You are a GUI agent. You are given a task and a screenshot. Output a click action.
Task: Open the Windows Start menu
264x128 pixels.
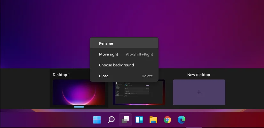click(97, 120)
